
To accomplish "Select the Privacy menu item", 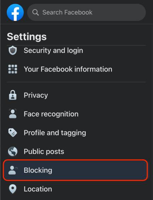I will click(76, 95).
